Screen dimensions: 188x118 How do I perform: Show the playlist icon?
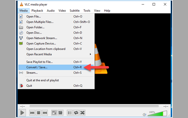point(70,113)
